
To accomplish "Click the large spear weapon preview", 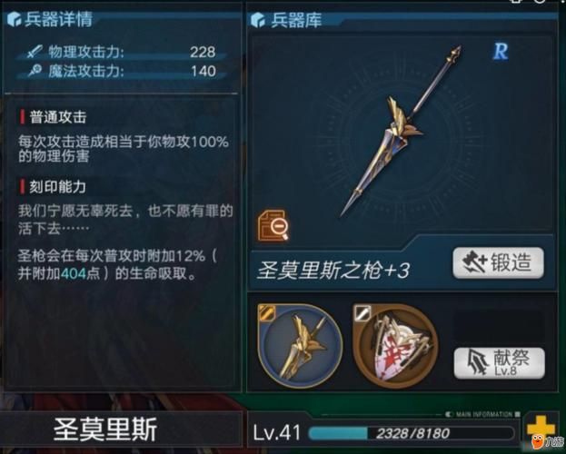I will (x=401, y=131).
